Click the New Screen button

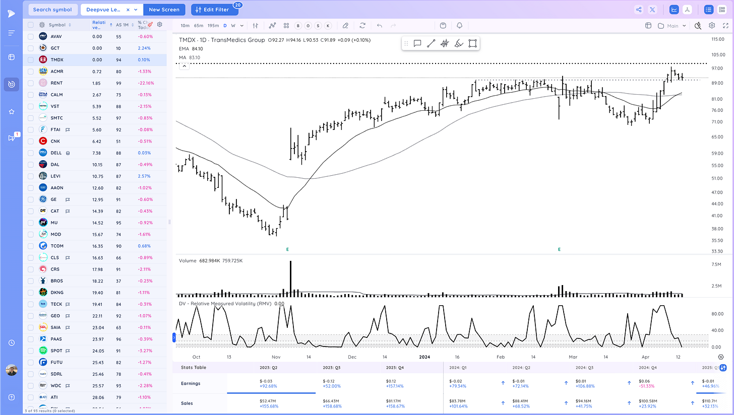coord(165,10)
